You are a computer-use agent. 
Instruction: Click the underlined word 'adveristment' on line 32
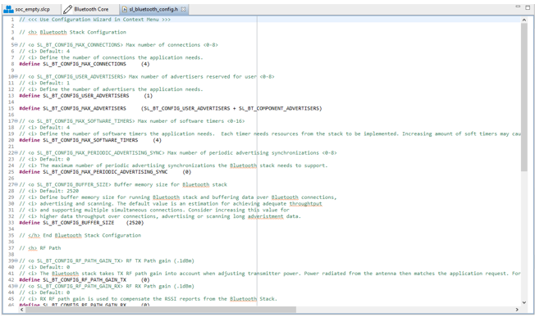[x=266, y=216]
